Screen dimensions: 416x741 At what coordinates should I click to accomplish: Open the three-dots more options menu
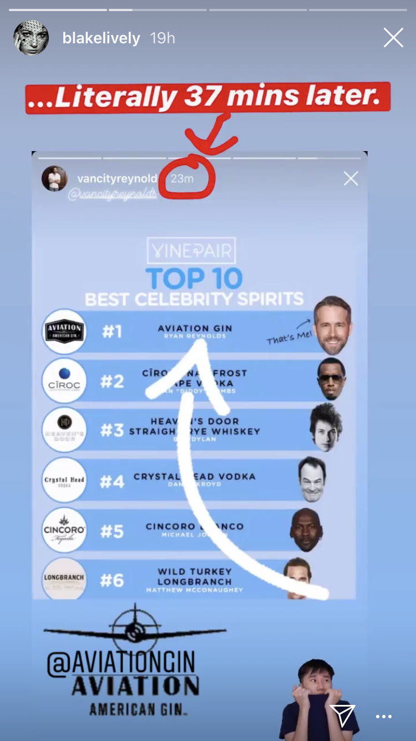click(384, 717)
